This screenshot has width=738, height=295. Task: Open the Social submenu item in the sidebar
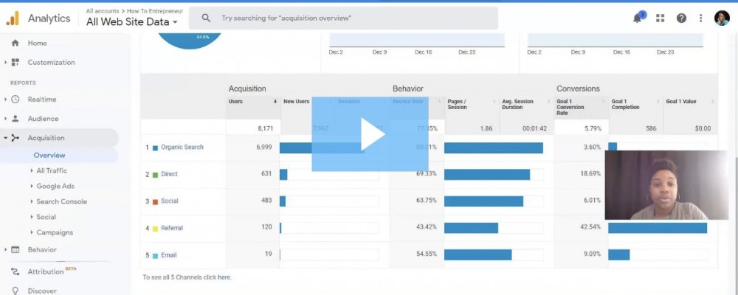[46, 217]
